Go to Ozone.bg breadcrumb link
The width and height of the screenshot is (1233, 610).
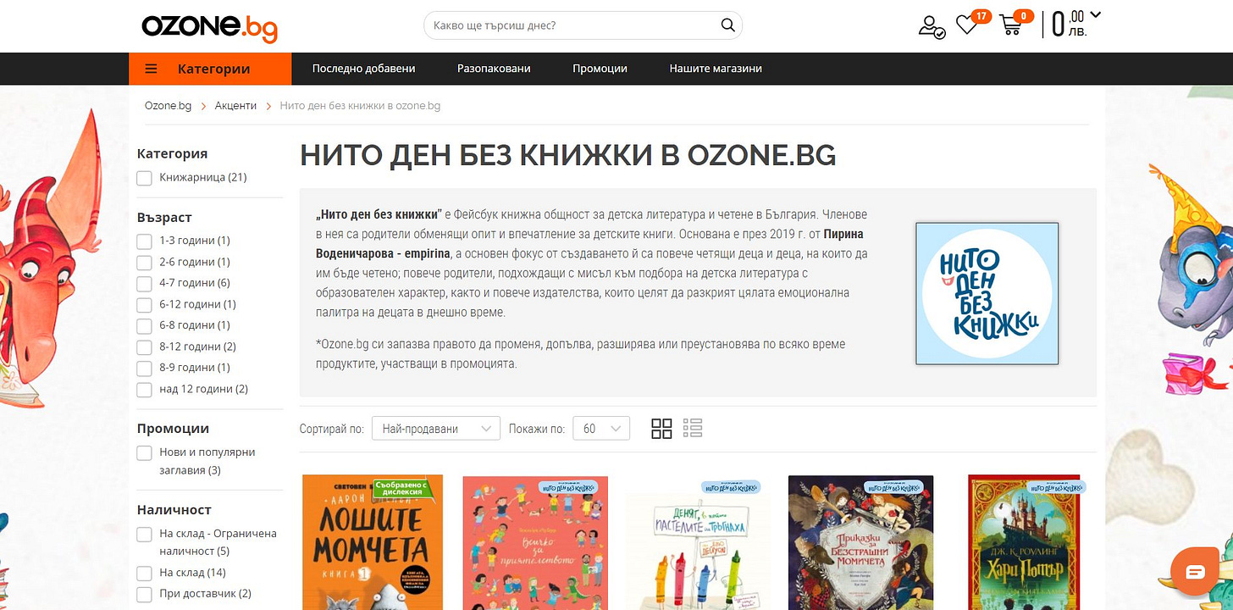click(169, 106)
